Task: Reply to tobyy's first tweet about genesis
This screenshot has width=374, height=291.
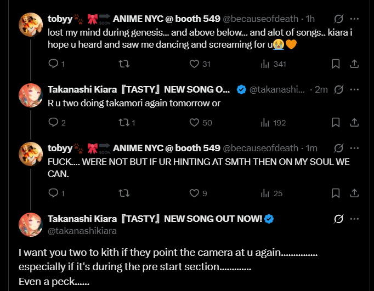Action: click(53, 64)
